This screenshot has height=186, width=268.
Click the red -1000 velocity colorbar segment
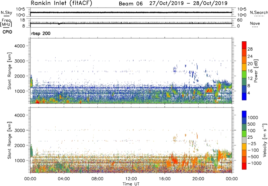[x=244, y=166]
